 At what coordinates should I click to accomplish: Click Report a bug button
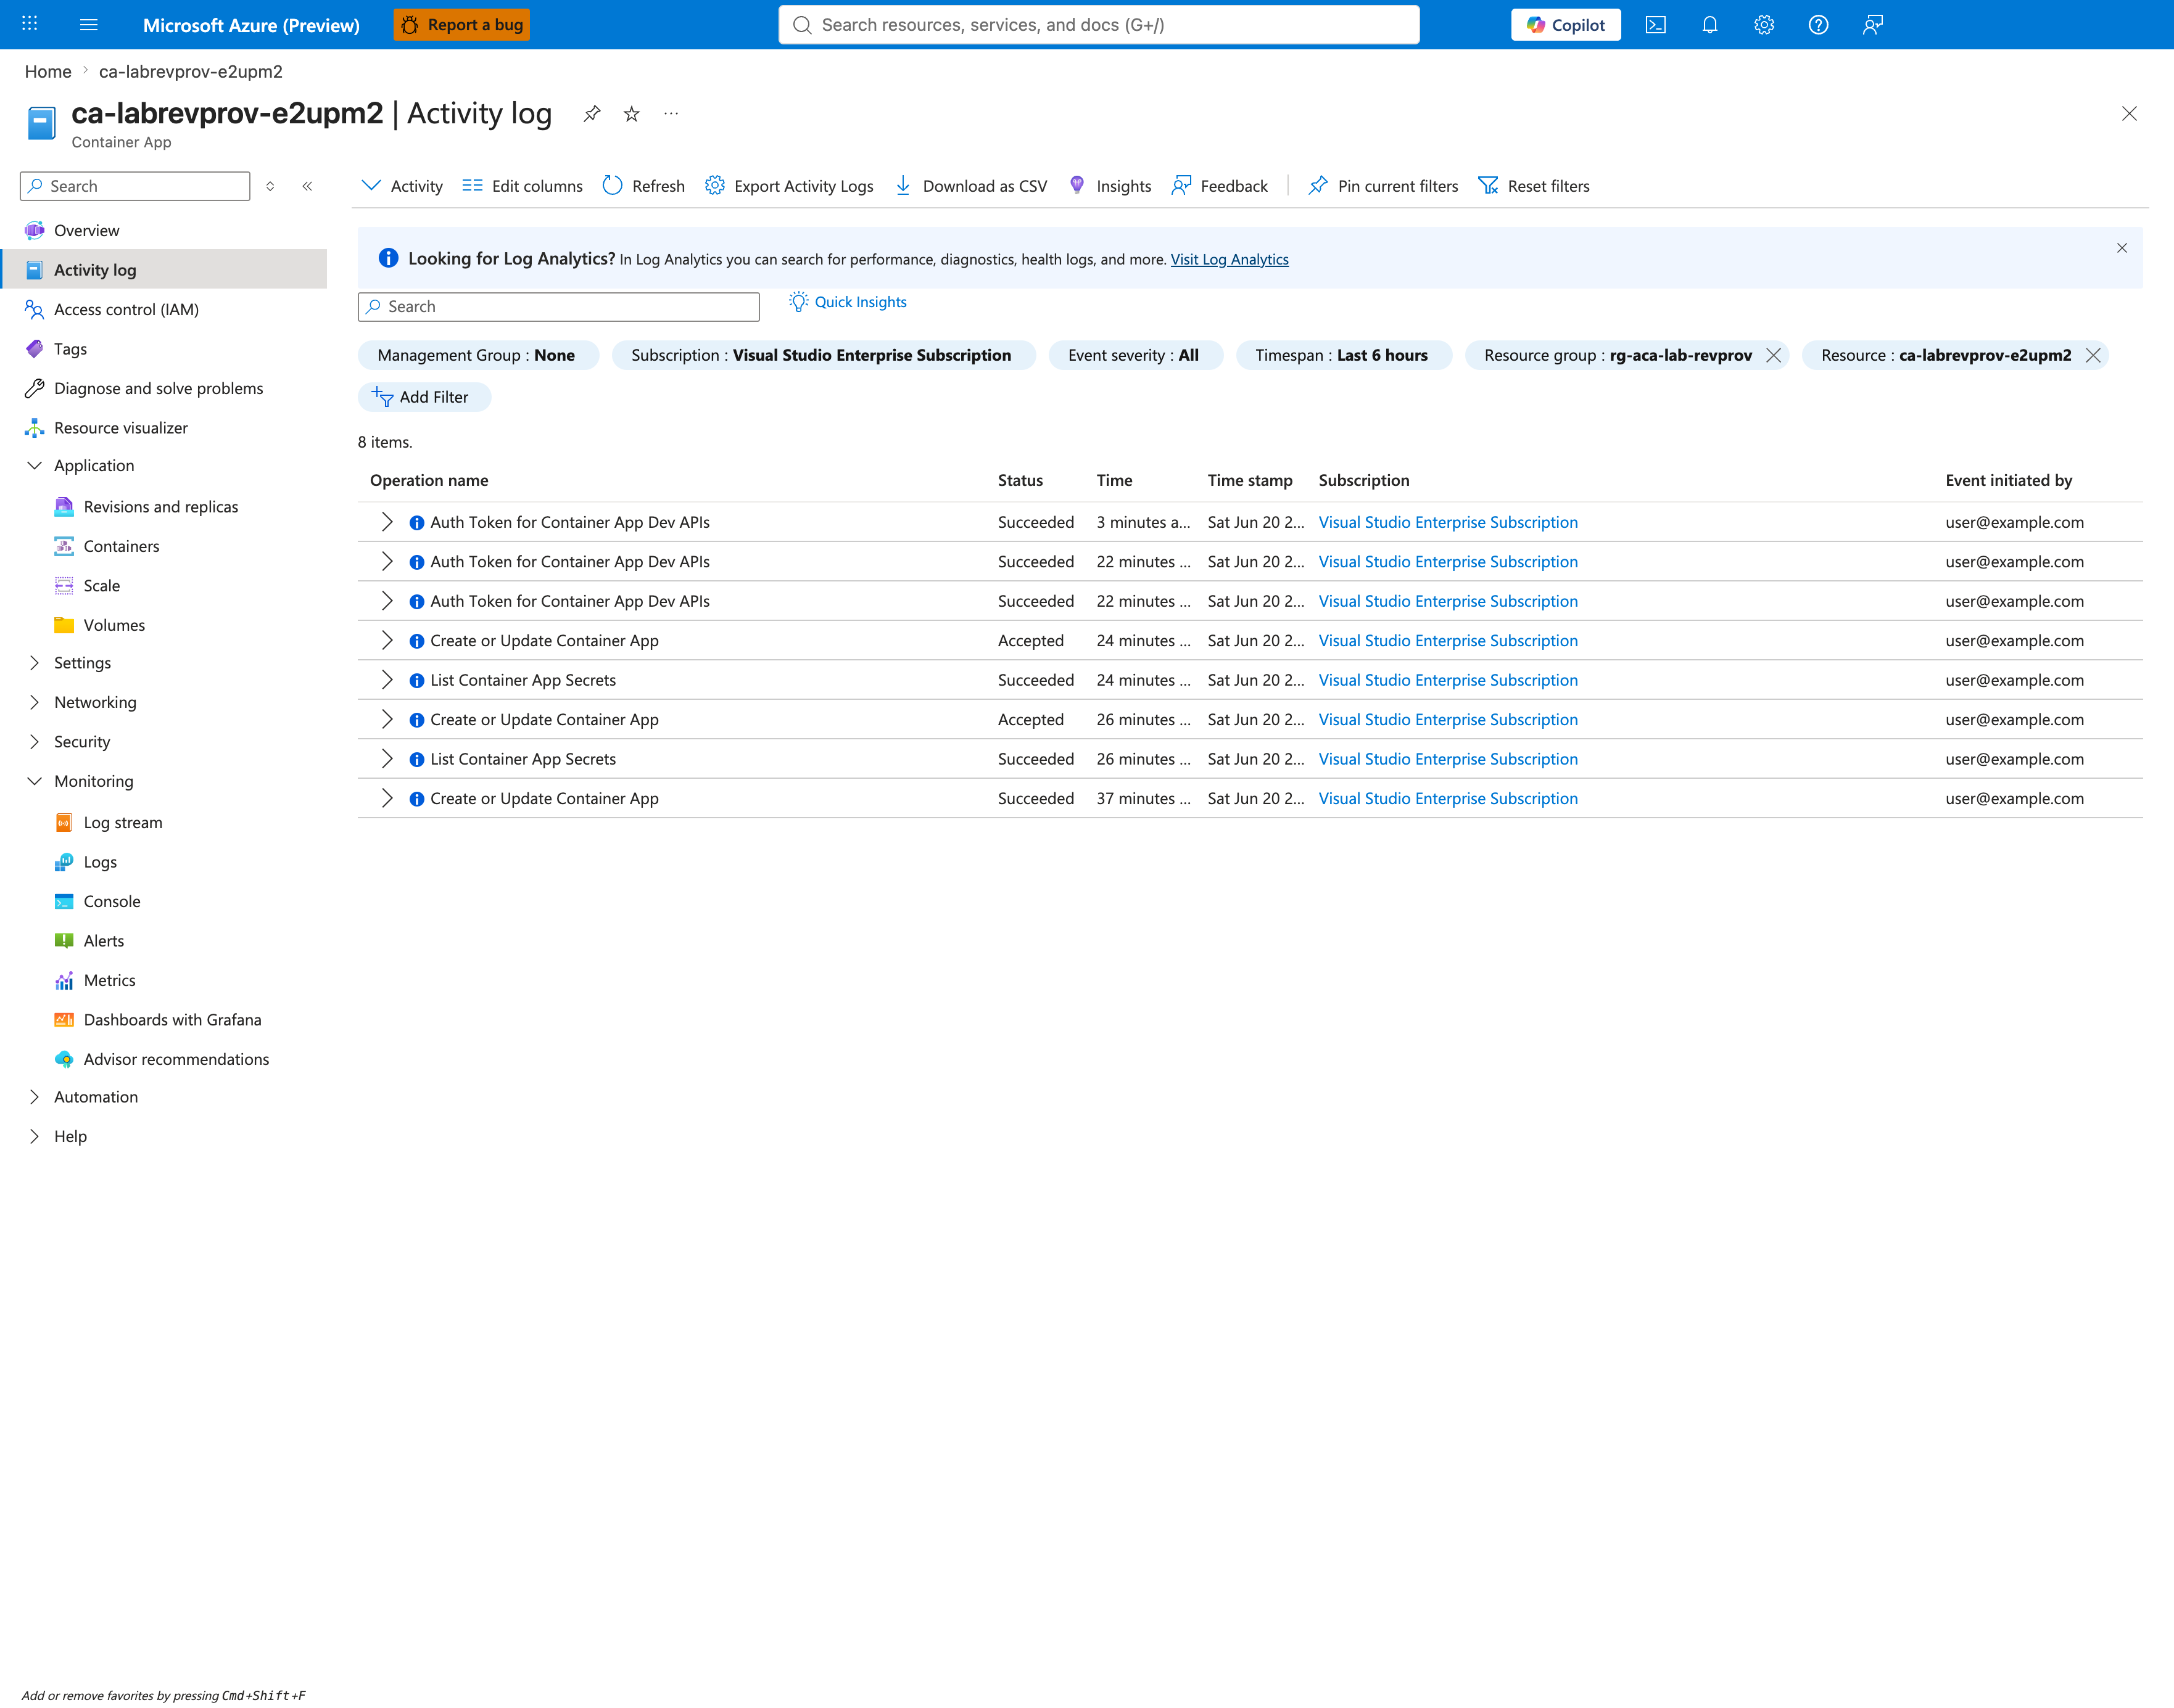[x=462, y=25]
